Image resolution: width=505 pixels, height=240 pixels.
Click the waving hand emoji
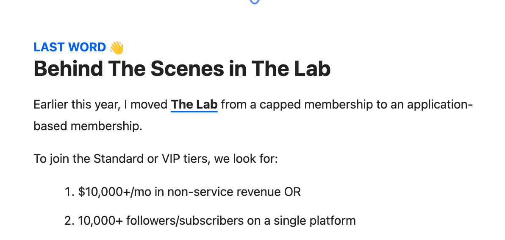(116, 47)
